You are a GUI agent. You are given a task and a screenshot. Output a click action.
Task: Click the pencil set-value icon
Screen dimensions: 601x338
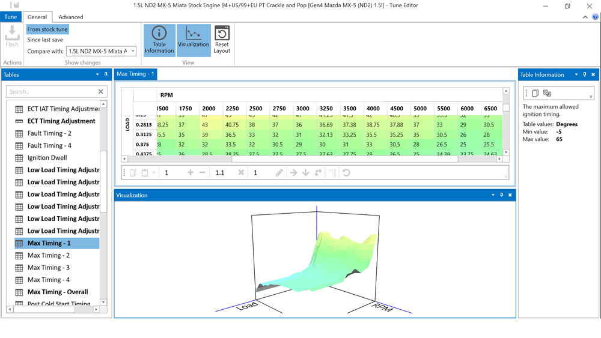click(x=279, y=173)
